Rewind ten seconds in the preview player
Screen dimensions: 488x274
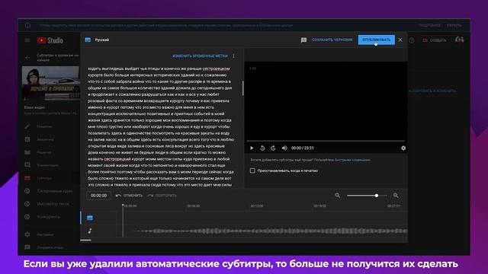262,148
